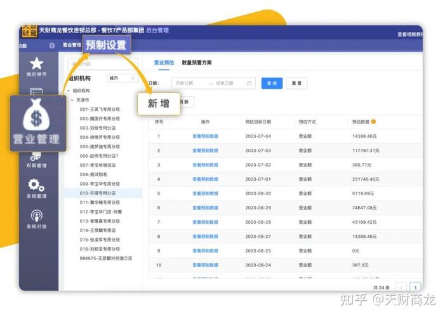Open 查看预制数据 for 2023-06-25

click(x=205, y=251)
